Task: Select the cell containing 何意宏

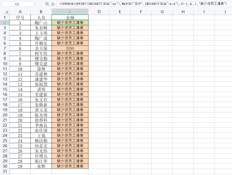Action: coord(41,146)
